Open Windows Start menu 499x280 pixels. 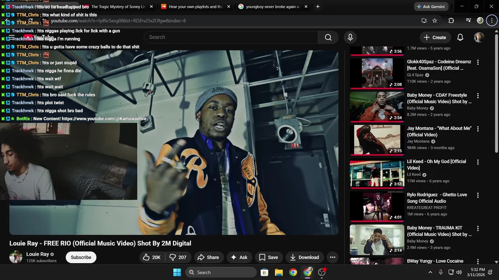tap(177, 272)
